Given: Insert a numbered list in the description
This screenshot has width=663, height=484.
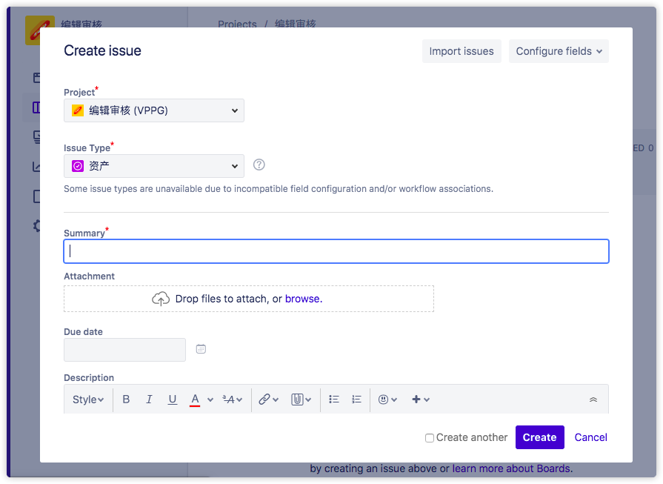Looking at the screenshot, I should 356,399.
